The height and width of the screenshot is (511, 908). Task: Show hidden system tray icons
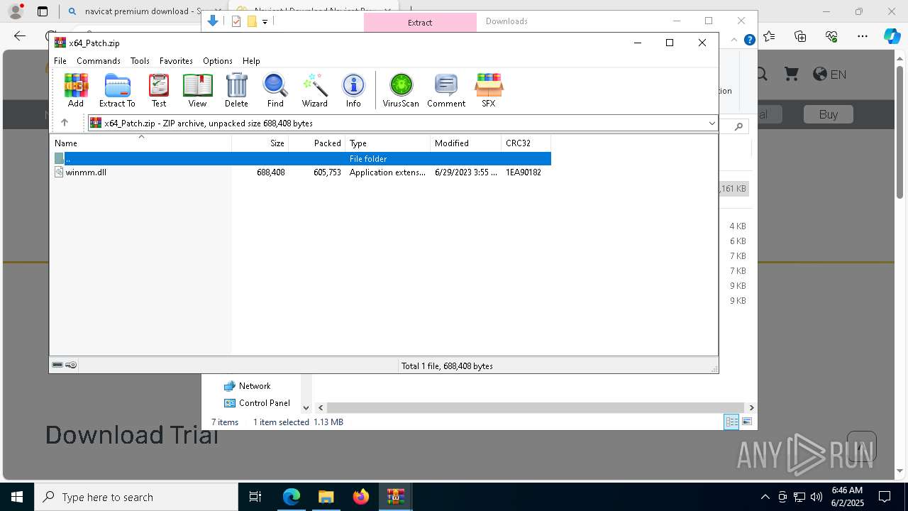(x=765, y=497)
